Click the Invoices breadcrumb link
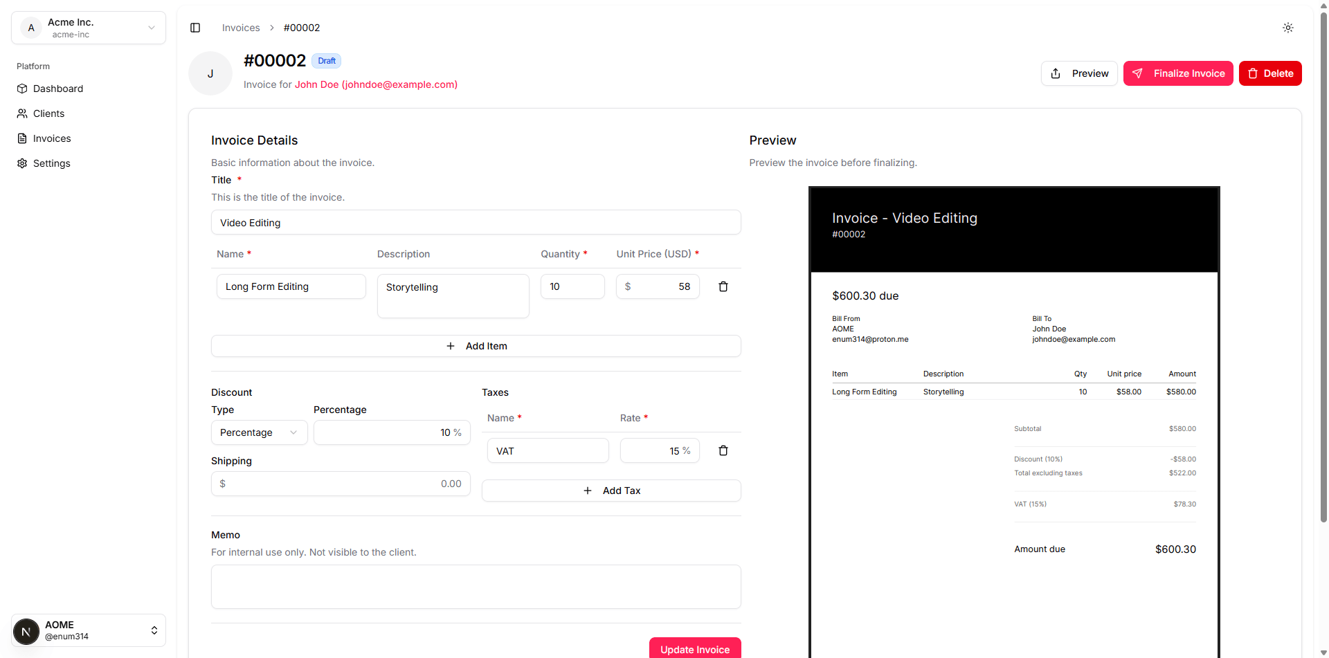The image size is (1329, 658). [x=241, y=28]
